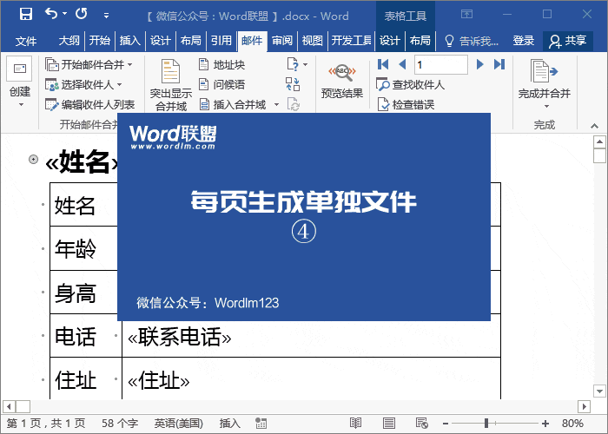Viewport: 608px width, 434px height.
Task: Click the record number field
Action: tap(441, 64)
